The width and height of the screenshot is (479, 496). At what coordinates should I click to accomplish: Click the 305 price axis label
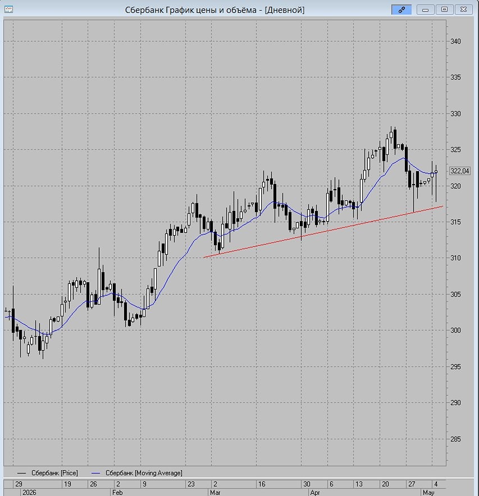[x=455, y=295]
